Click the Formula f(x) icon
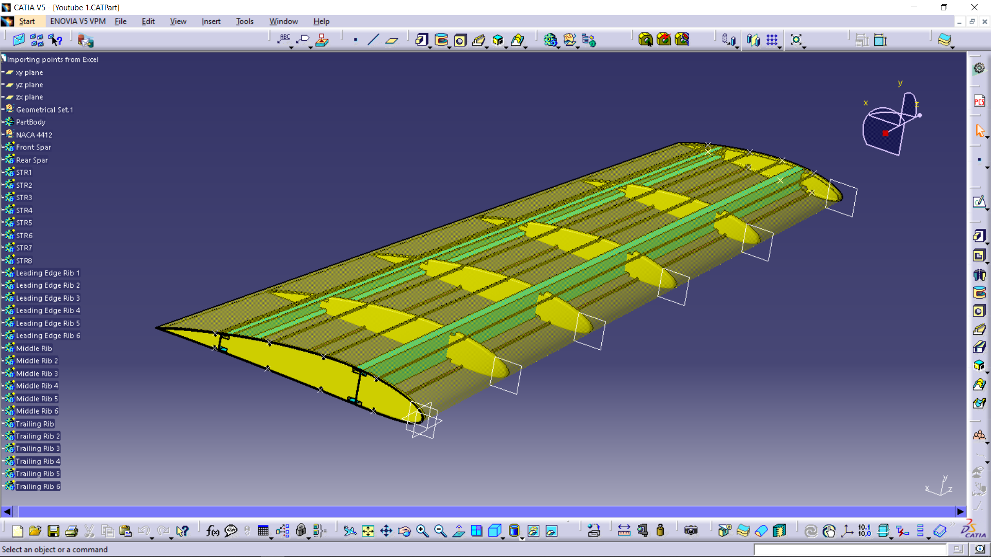 pyautogui.click(x=212, y=531)
